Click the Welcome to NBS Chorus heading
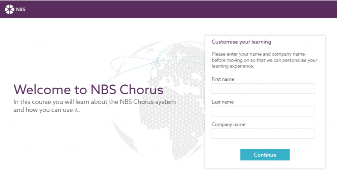 point(88,89)
